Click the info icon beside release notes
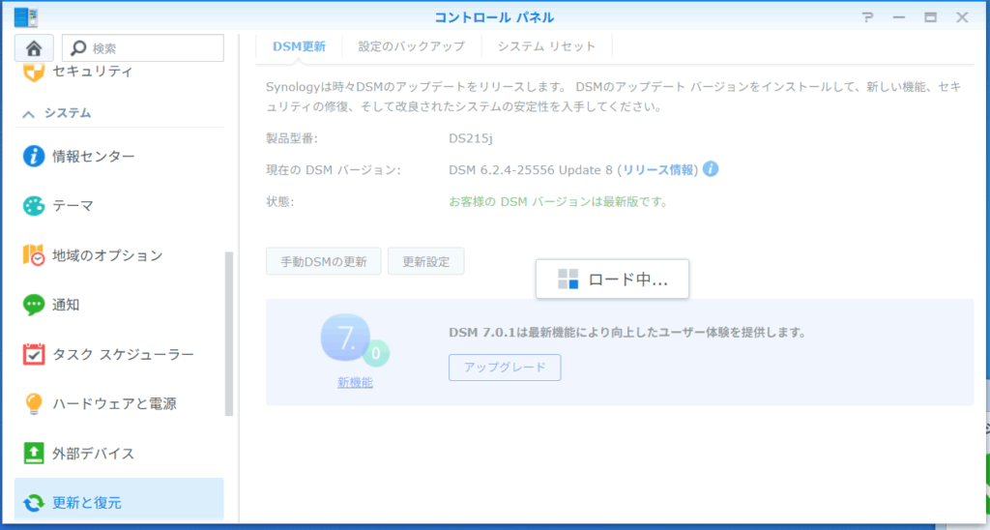Screen dimensions: 990x530 [x=711, y=169]
